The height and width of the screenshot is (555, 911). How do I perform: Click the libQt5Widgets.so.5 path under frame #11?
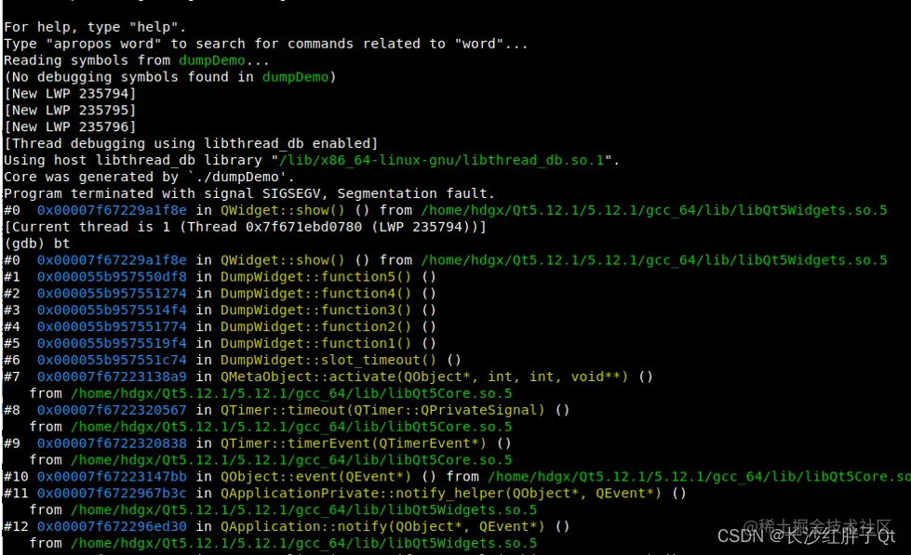[x=303, y=510]
